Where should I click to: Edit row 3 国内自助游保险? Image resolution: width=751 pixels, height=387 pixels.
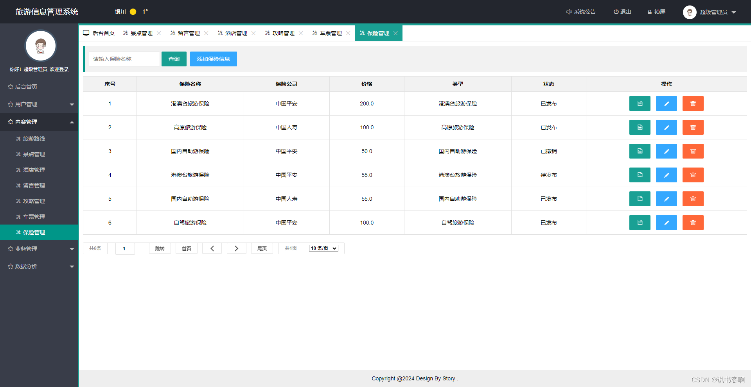(666, 151)
